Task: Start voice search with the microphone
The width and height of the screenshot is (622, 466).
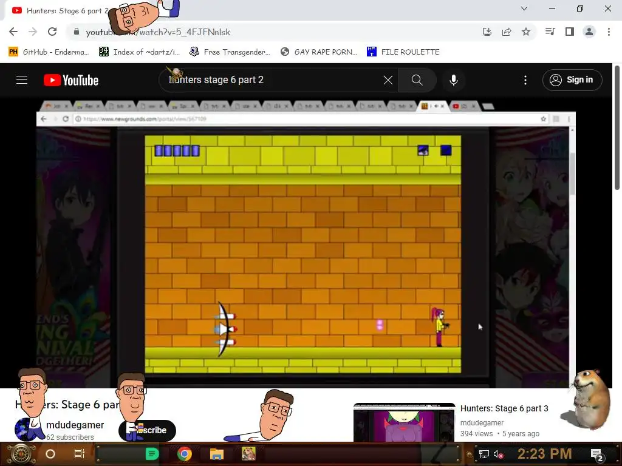Action: (x=454, y=80)
